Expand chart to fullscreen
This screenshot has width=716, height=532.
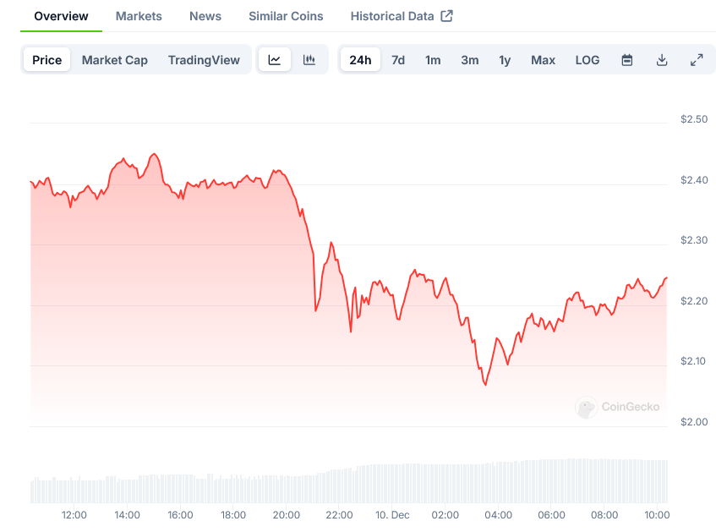click(x=697, y=60)
